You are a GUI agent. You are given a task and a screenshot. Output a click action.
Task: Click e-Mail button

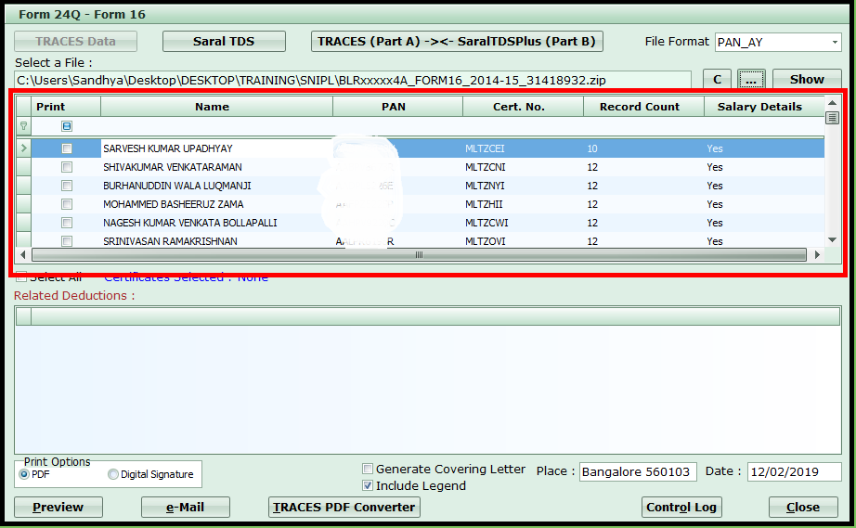point(186,508)
